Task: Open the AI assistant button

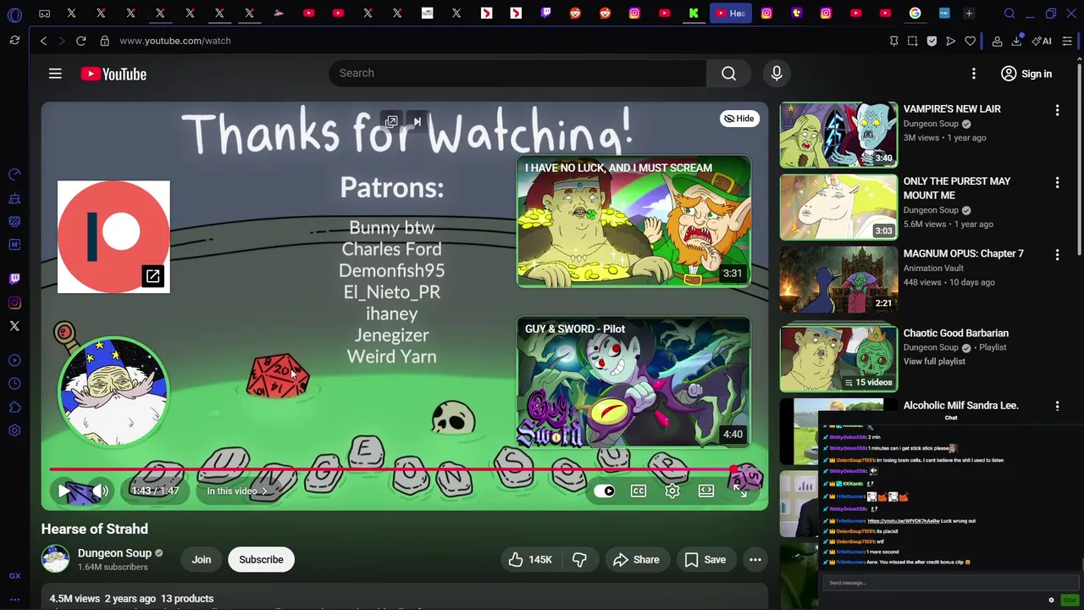Action: click(x=1042, y=41)
